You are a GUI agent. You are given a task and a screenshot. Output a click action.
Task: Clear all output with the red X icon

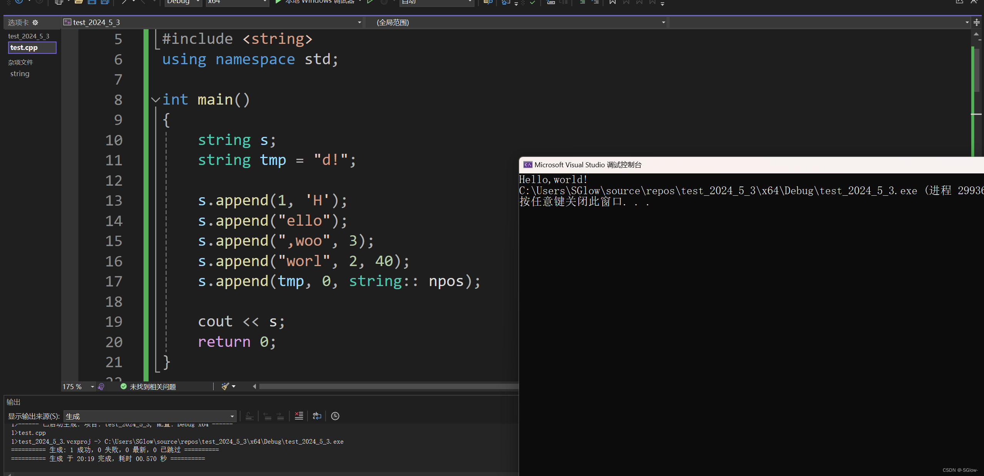click(x=299, y=416)
